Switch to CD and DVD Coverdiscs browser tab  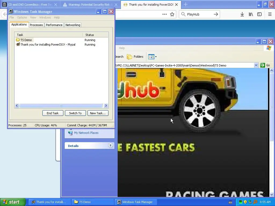(x=30, y=5)
